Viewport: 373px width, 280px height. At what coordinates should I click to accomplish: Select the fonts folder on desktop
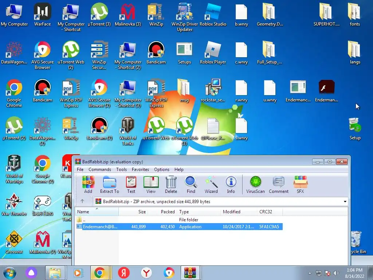pos(355,15)
